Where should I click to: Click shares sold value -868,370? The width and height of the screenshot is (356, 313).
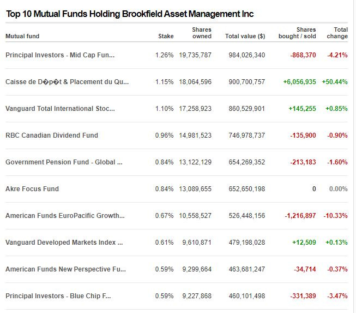point(303,55)
